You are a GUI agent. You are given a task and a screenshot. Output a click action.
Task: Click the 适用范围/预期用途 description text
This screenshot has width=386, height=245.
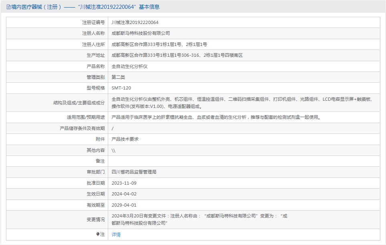[216, 117]
